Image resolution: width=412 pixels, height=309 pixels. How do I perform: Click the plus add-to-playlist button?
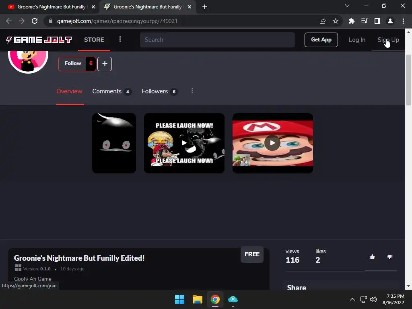click(x=105, y=64)
